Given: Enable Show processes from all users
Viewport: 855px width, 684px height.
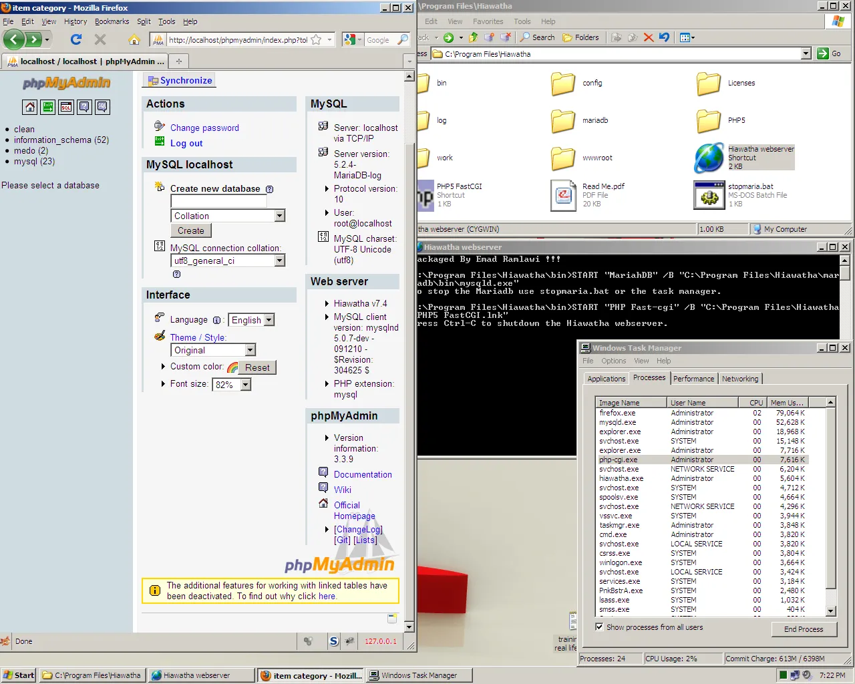Looking at the screenshot, I should (x=599, y=627).
